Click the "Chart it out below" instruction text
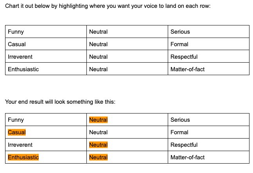The height and width of the screenshot is (173, 253). point(108,8)
